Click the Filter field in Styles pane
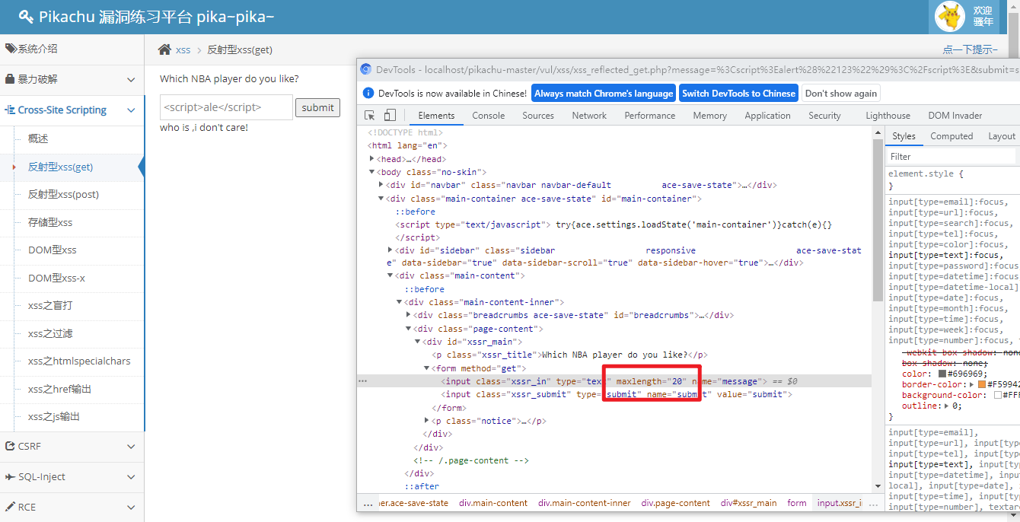This screenshot has height=522, width=1020. (951, 156)
